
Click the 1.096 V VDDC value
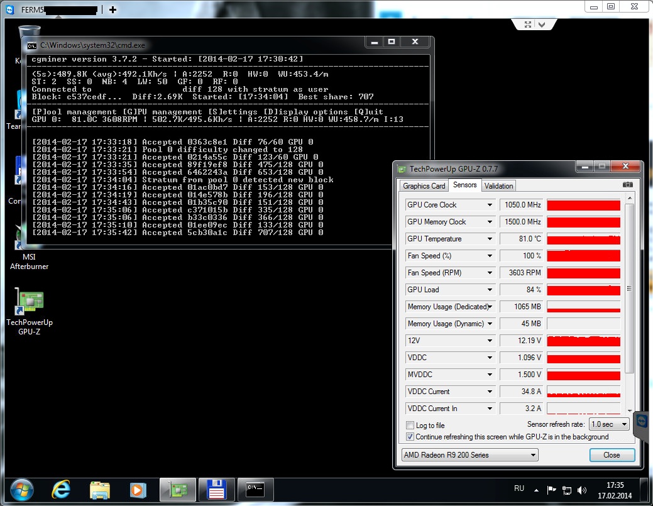point(521,358)
